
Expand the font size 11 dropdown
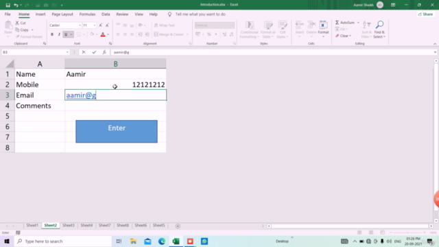pyautogui.click(x=95, y=25)
